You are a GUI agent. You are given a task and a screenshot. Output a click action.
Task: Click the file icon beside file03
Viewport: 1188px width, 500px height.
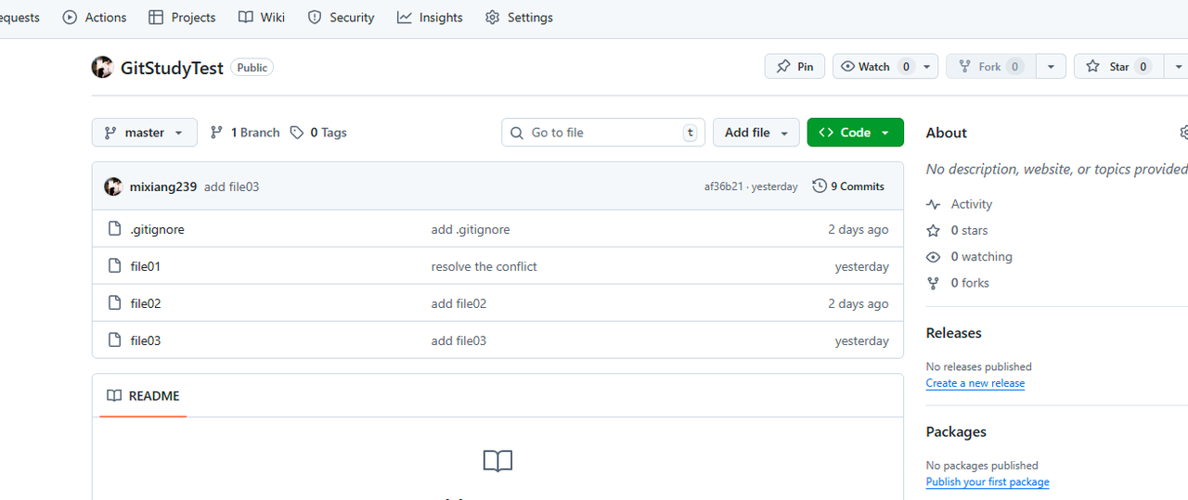coord(115,340)
